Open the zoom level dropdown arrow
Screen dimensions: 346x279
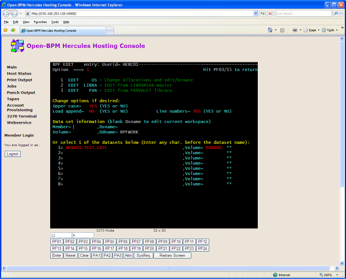[x=337, y=275]
